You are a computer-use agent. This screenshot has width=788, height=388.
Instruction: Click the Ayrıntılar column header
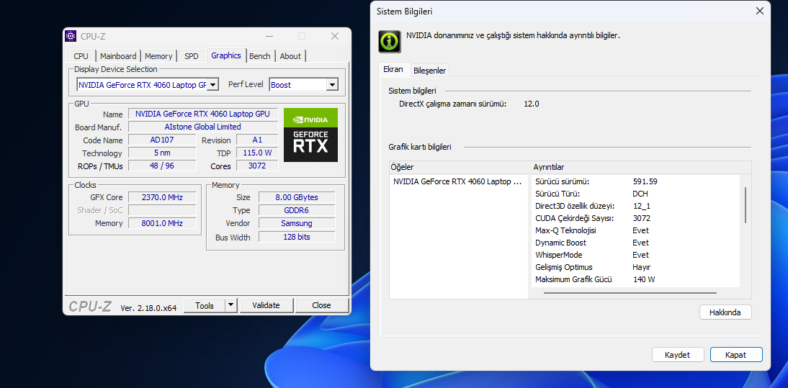(641, 167)
